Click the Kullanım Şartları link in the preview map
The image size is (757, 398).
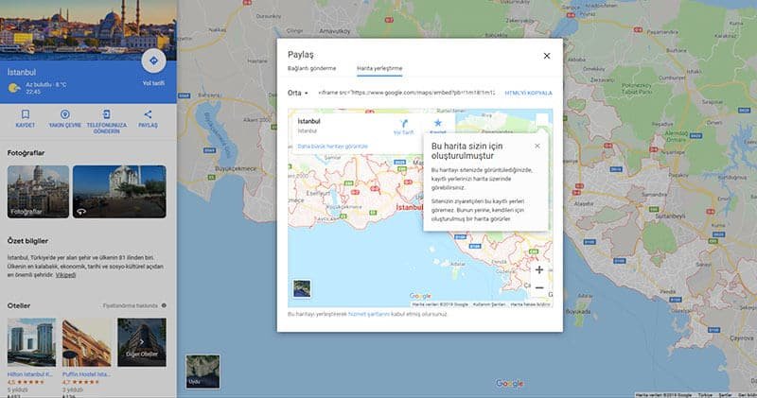488,304
